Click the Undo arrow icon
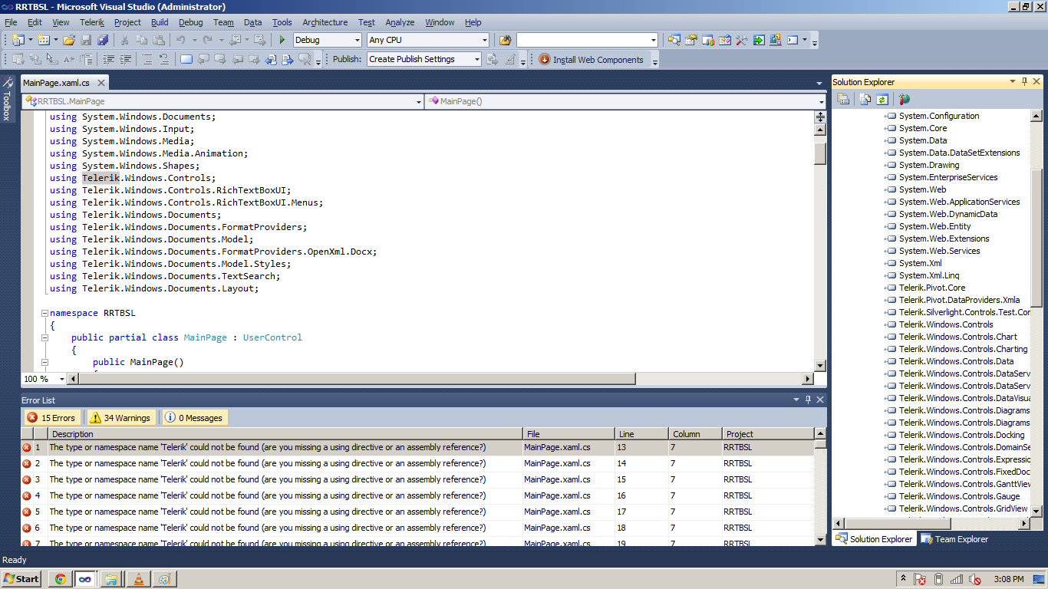The image size is (1048, 589). point(180,40)
